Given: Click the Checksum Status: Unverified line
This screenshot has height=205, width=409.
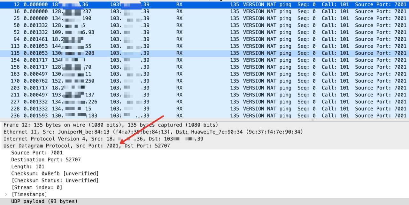Looking at the screenshot, I should (55, 180).
